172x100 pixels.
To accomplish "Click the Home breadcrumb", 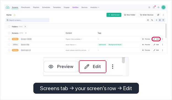I will tap(9, 15).
